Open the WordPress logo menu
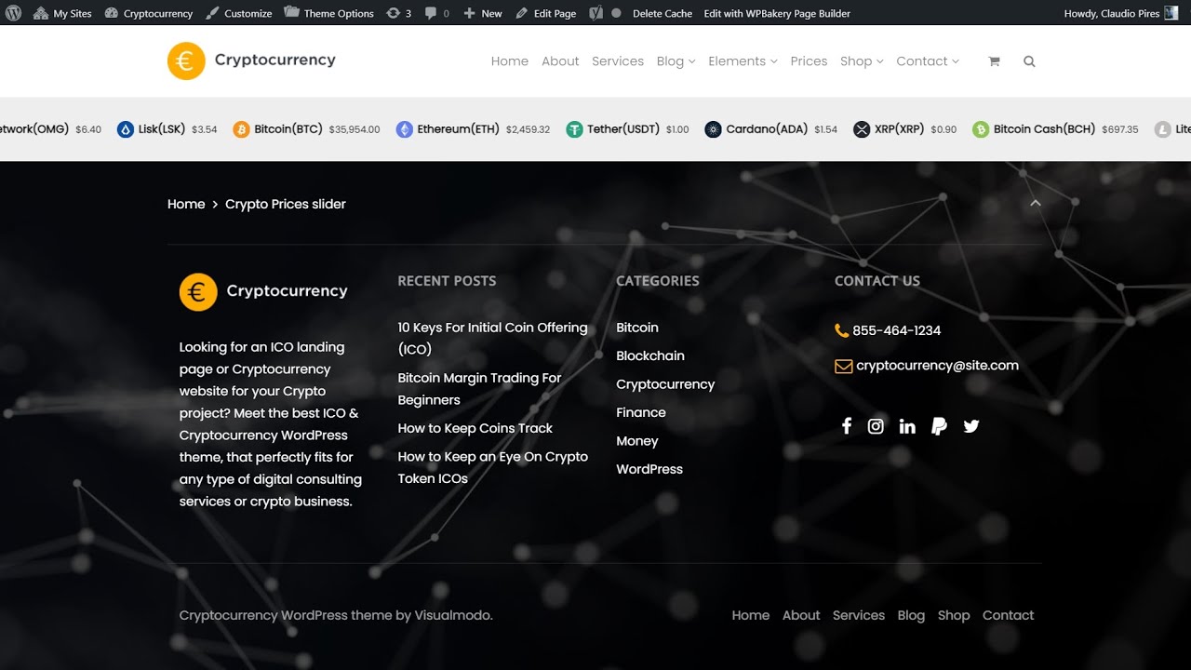This screenshot has width=1191, height=670. coord(13,13)
